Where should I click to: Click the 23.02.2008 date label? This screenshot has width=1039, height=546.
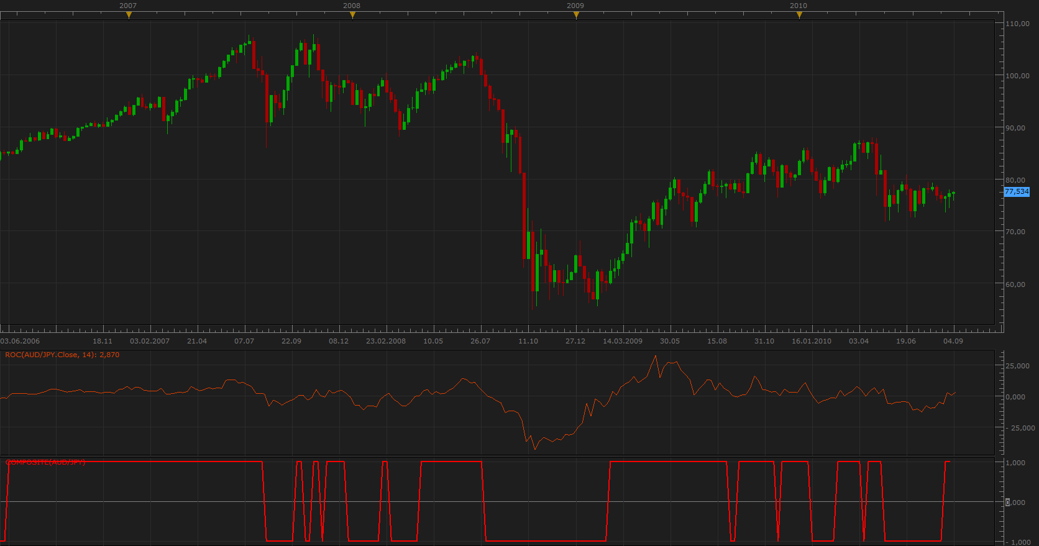[386, 341]
